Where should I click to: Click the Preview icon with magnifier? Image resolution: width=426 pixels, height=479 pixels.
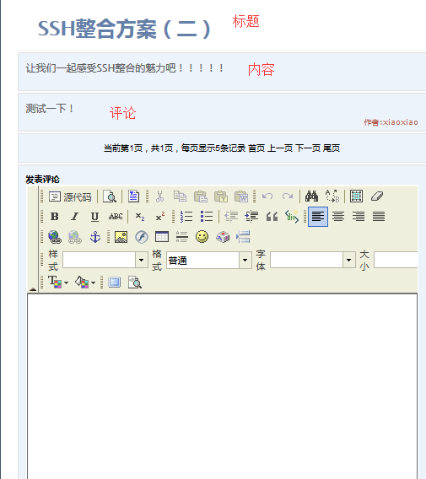point(110,196)
